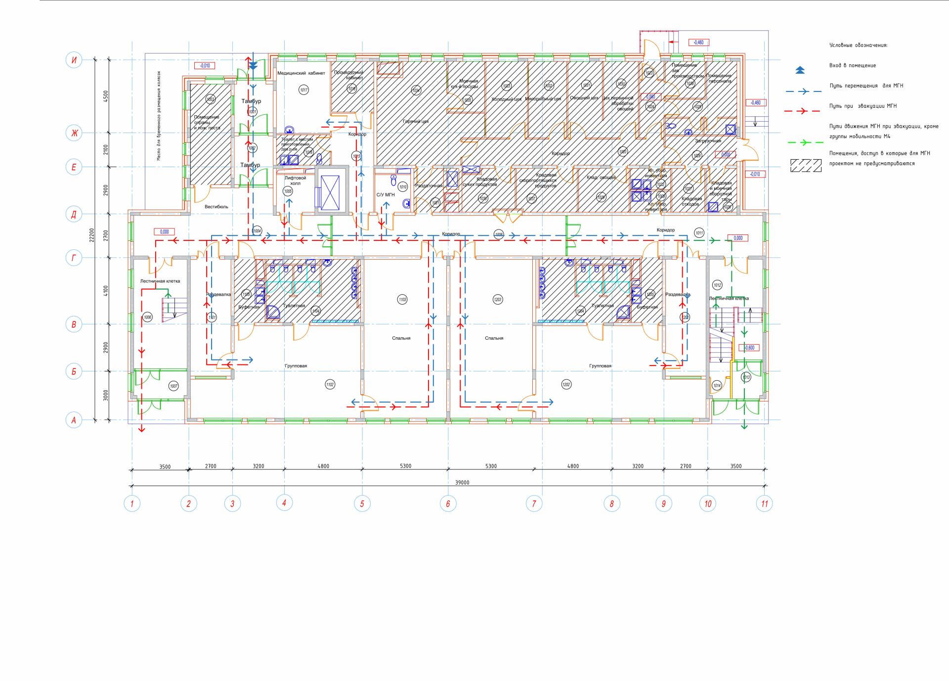The width and height of the screenshot is (949, 681).
Task: Click the 22200 vertical dimension text
Action: pyautogui.click(x=91, y=235)
